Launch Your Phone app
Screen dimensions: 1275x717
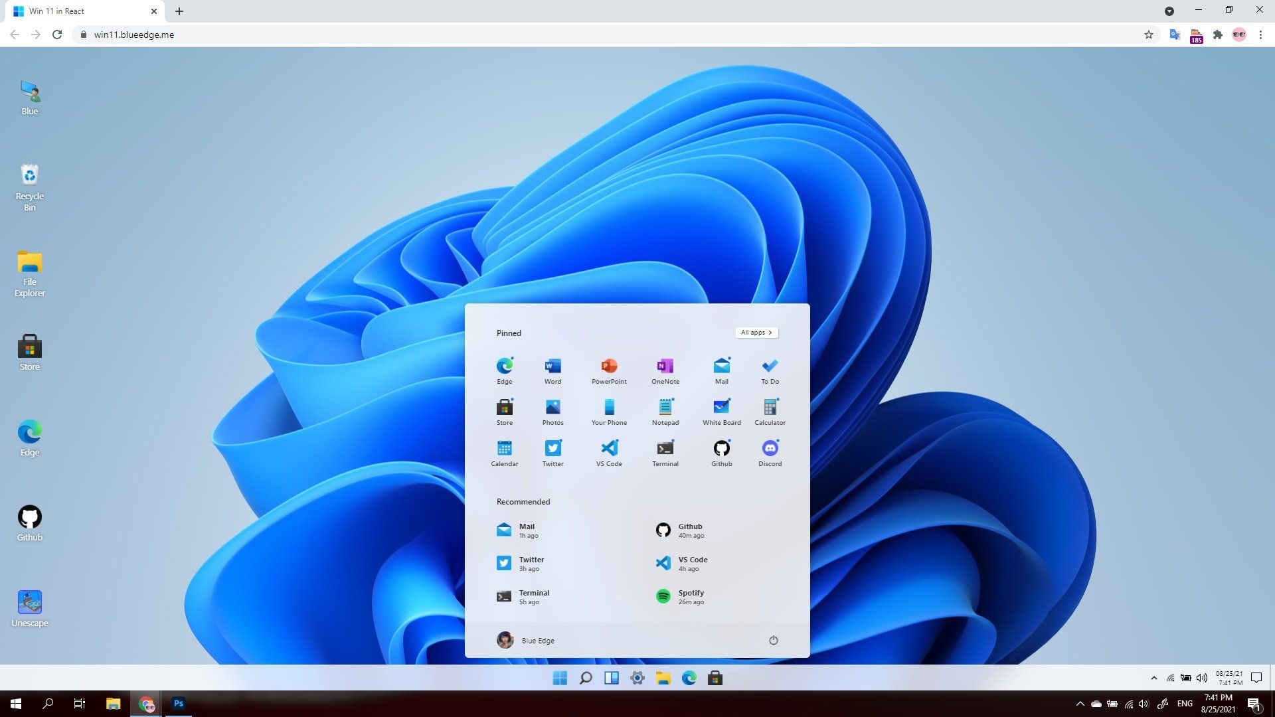pyautogui.click(x=609, y=412)
